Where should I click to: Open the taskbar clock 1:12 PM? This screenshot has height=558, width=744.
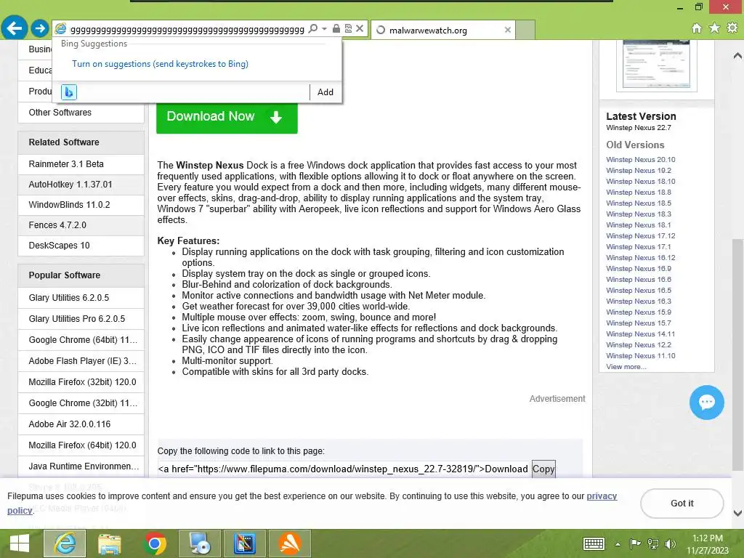tap(708, 544)
